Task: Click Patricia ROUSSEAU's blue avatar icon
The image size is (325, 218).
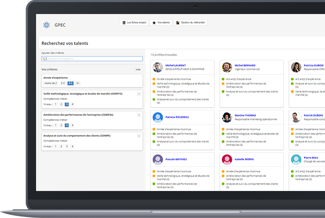Action: pos(158,117)
